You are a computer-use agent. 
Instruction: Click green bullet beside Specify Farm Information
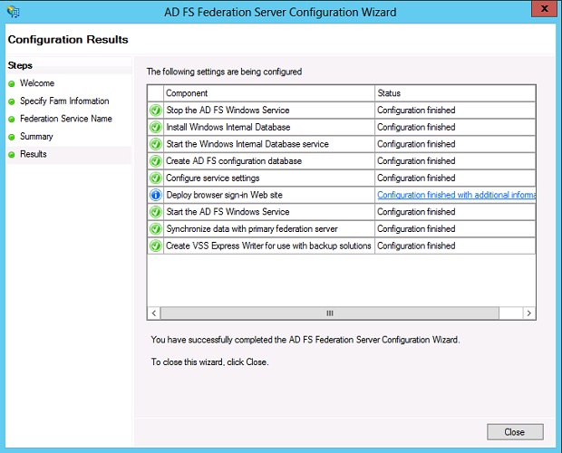pos(12,101)
